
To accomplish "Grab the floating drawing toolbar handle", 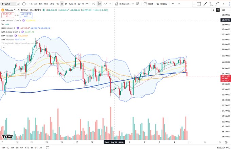I will pos(194,4).
